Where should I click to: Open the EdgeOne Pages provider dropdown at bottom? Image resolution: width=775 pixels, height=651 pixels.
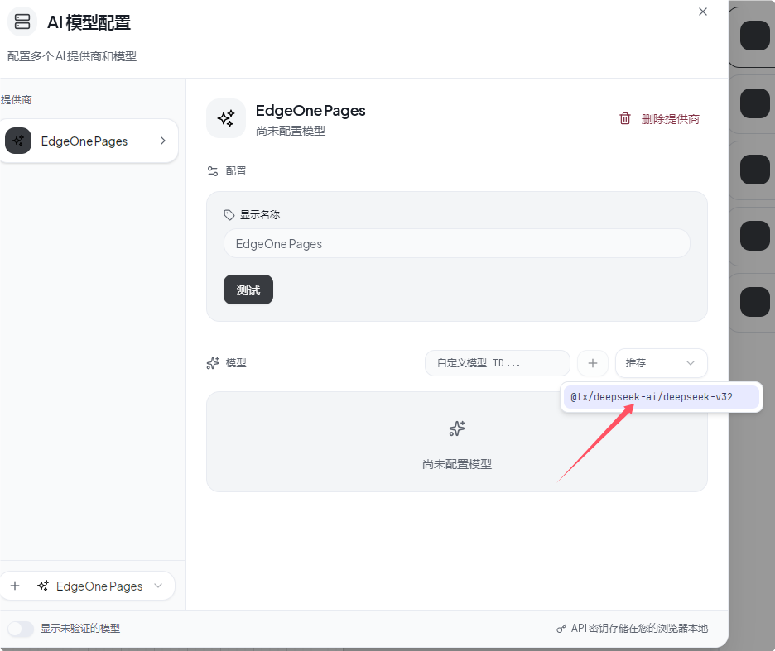tap(99, 586)
